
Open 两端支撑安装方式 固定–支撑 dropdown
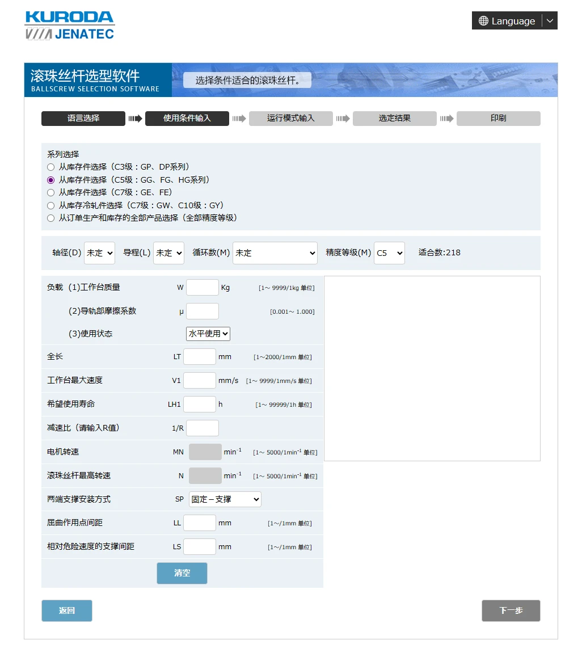coord(225,499)
